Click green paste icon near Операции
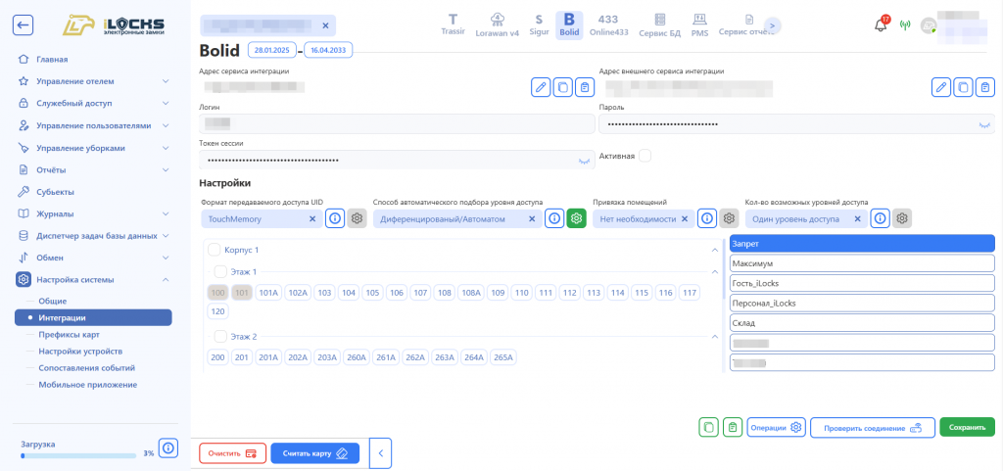Screen dimensions: 1003x471 733,428
